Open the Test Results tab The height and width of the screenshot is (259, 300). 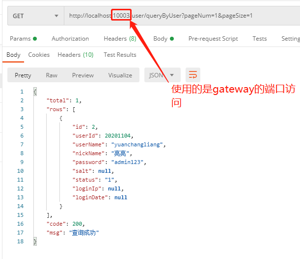120,55
